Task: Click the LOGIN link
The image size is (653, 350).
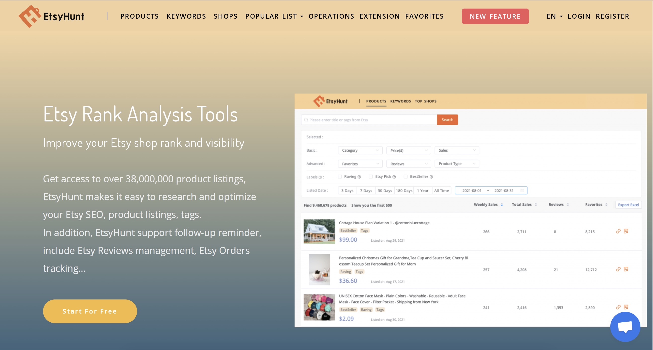Action: point(579,17)
